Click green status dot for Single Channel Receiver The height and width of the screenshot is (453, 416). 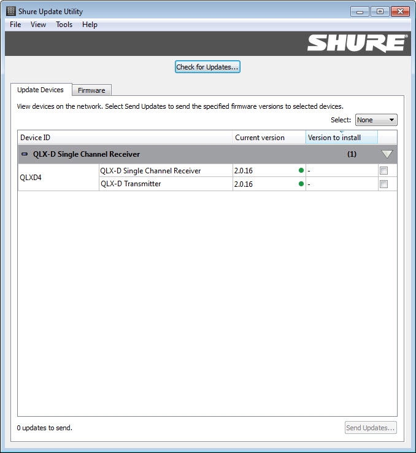(301, 170)
